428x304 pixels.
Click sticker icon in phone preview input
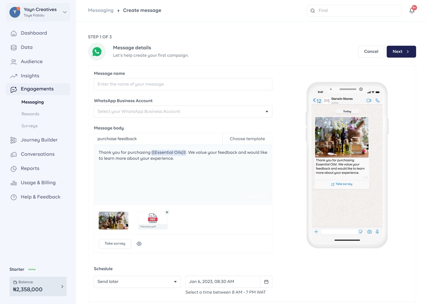(x=361, y=232)
